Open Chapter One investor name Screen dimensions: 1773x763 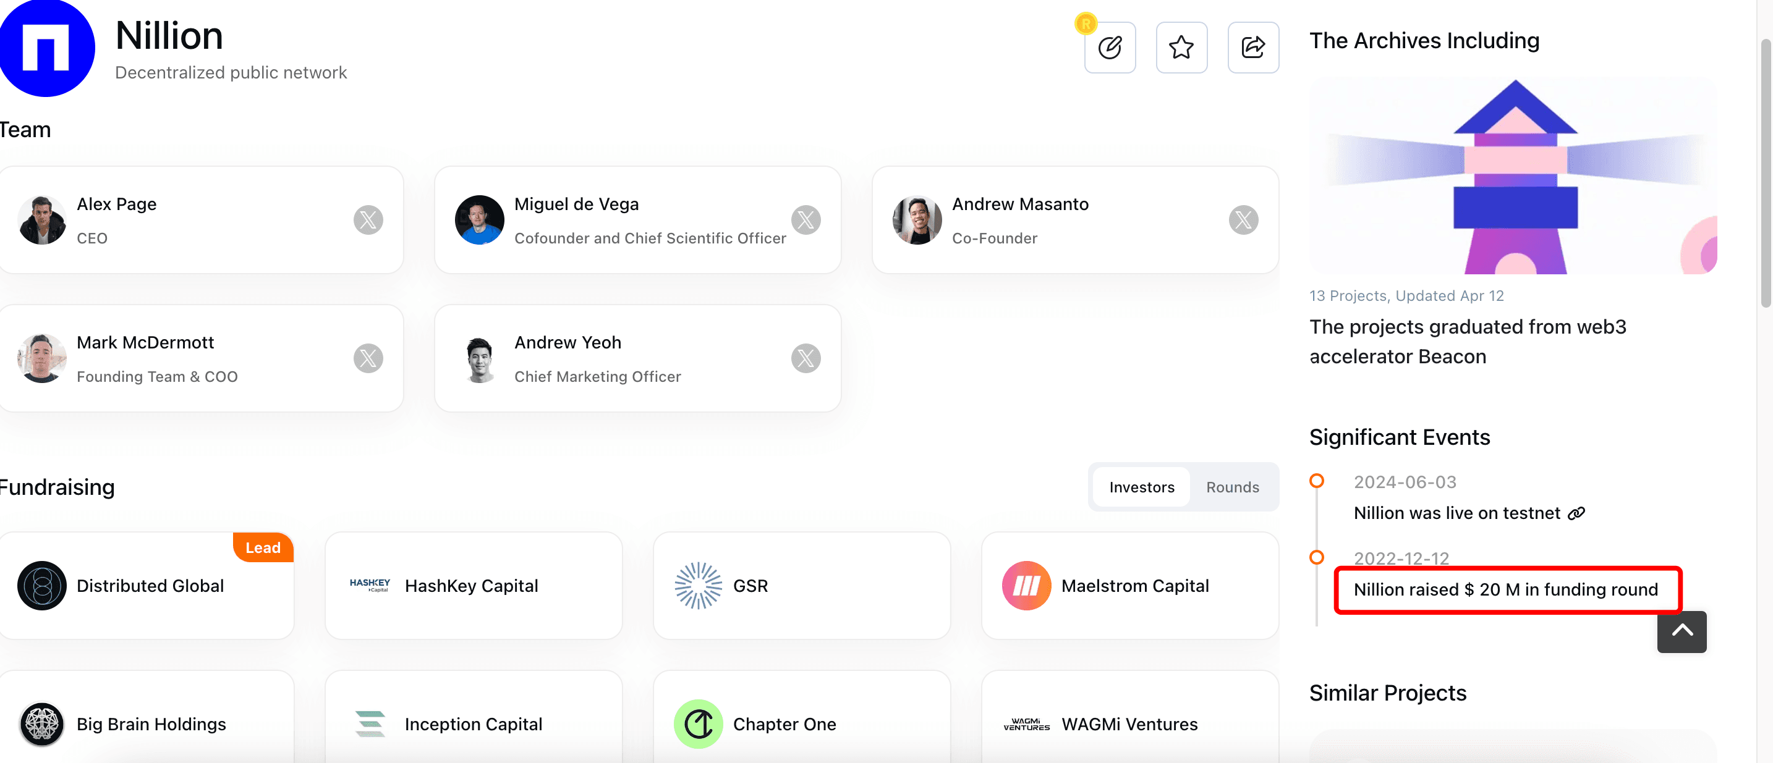click(x=784, y=724)
